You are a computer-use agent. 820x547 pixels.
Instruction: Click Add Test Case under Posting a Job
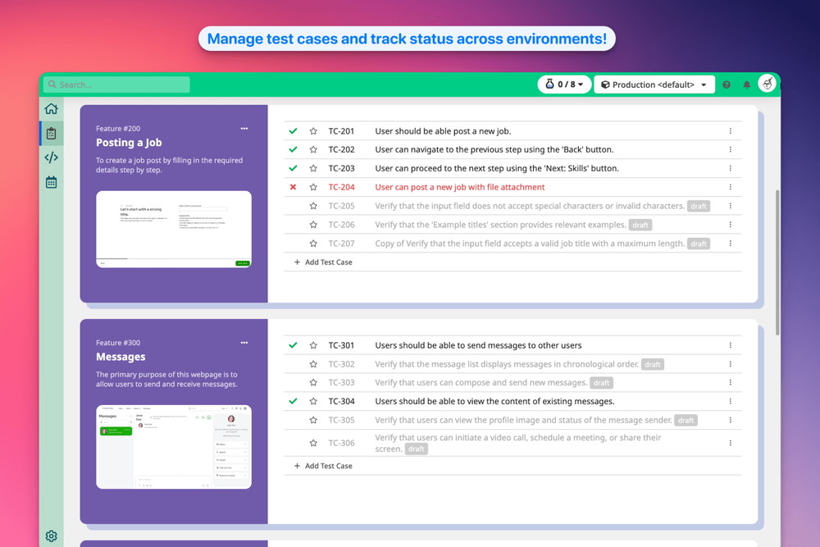323,262
